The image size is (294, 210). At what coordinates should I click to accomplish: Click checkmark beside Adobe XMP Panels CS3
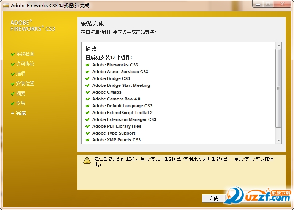coord(88,140)
